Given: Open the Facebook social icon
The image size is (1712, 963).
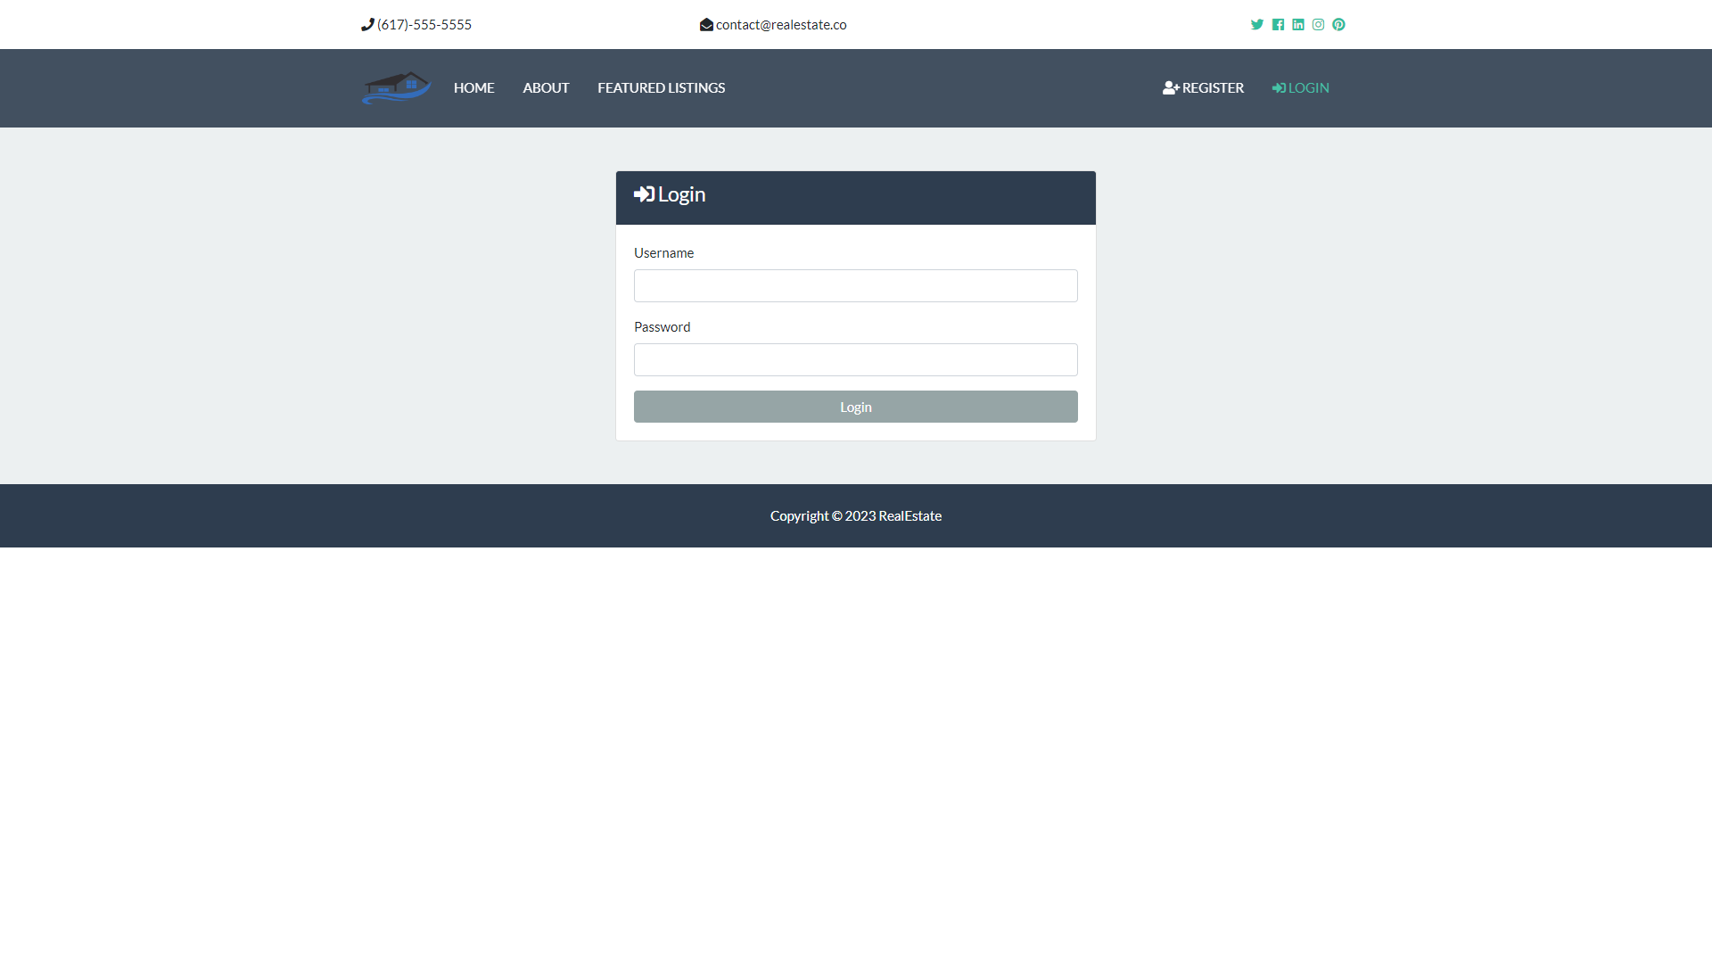Looking at the screenshot, I should pos(1278,25).
